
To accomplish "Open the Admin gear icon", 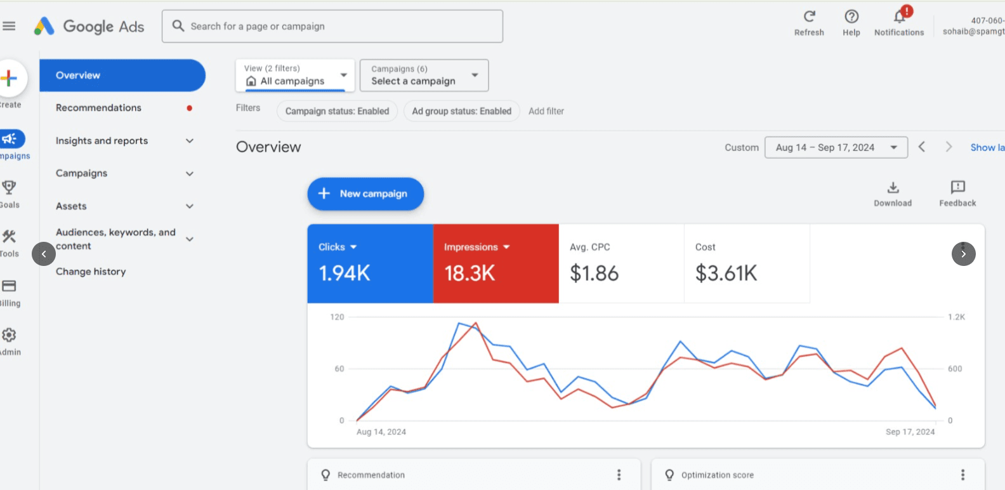I will [9, 335].
